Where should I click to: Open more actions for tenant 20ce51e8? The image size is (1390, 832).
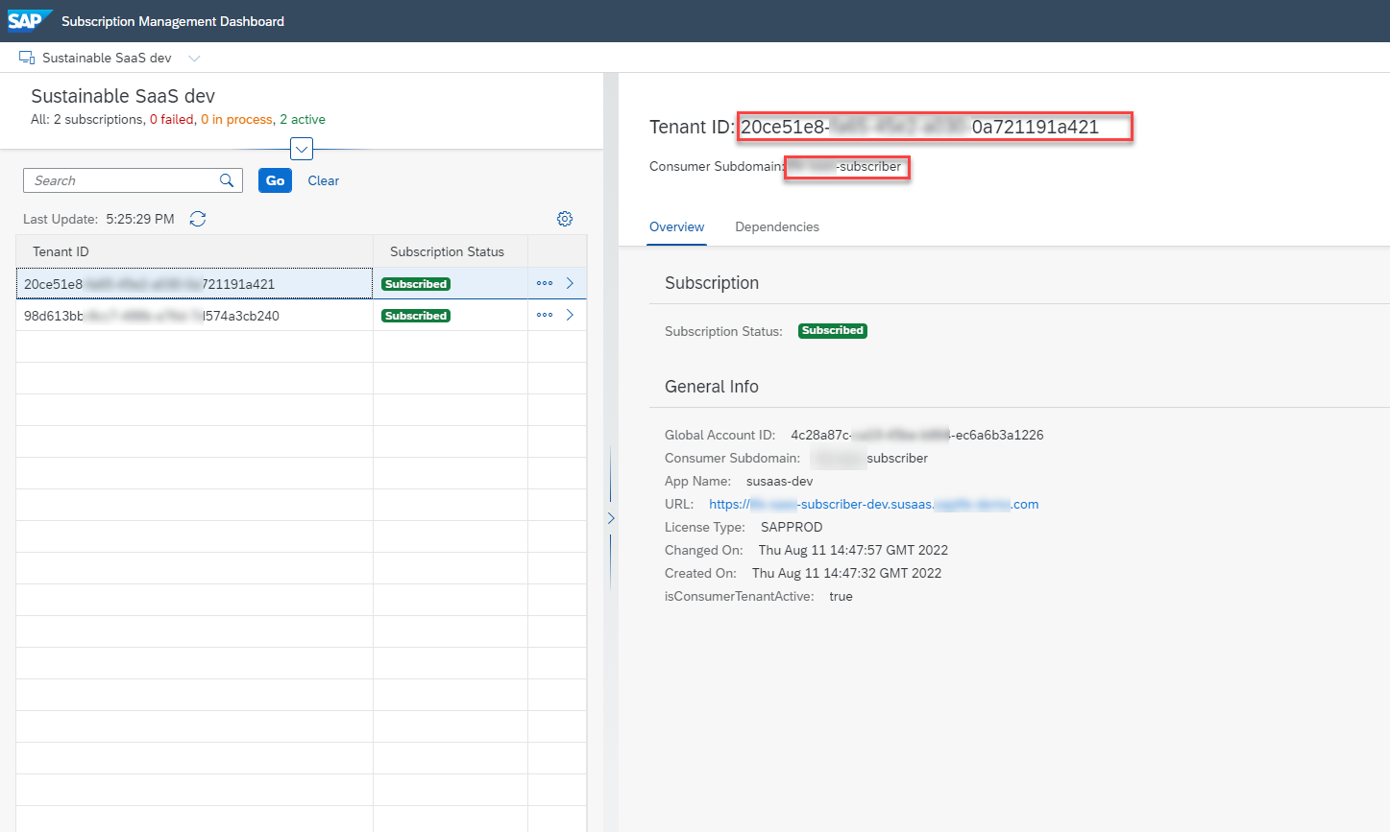545,284
